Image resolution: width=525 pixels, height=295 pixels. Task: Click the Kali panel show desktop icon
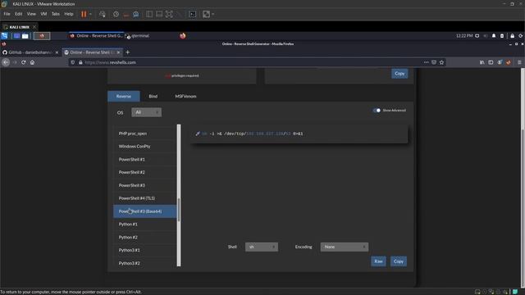coord(16,36)
